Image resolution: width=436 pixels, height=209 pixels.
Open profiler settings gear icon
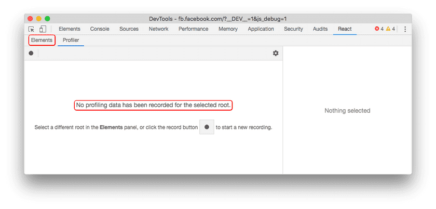[276, 53]
